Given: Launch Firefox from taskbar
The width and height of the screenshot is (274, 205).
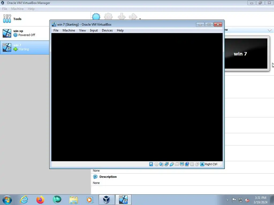Looking at the screenshot, I should (40, 200).
